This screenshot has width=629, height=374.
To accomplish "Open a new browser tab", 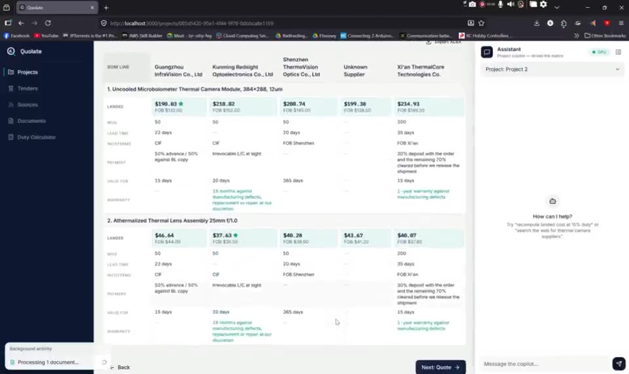I will 106,8.
